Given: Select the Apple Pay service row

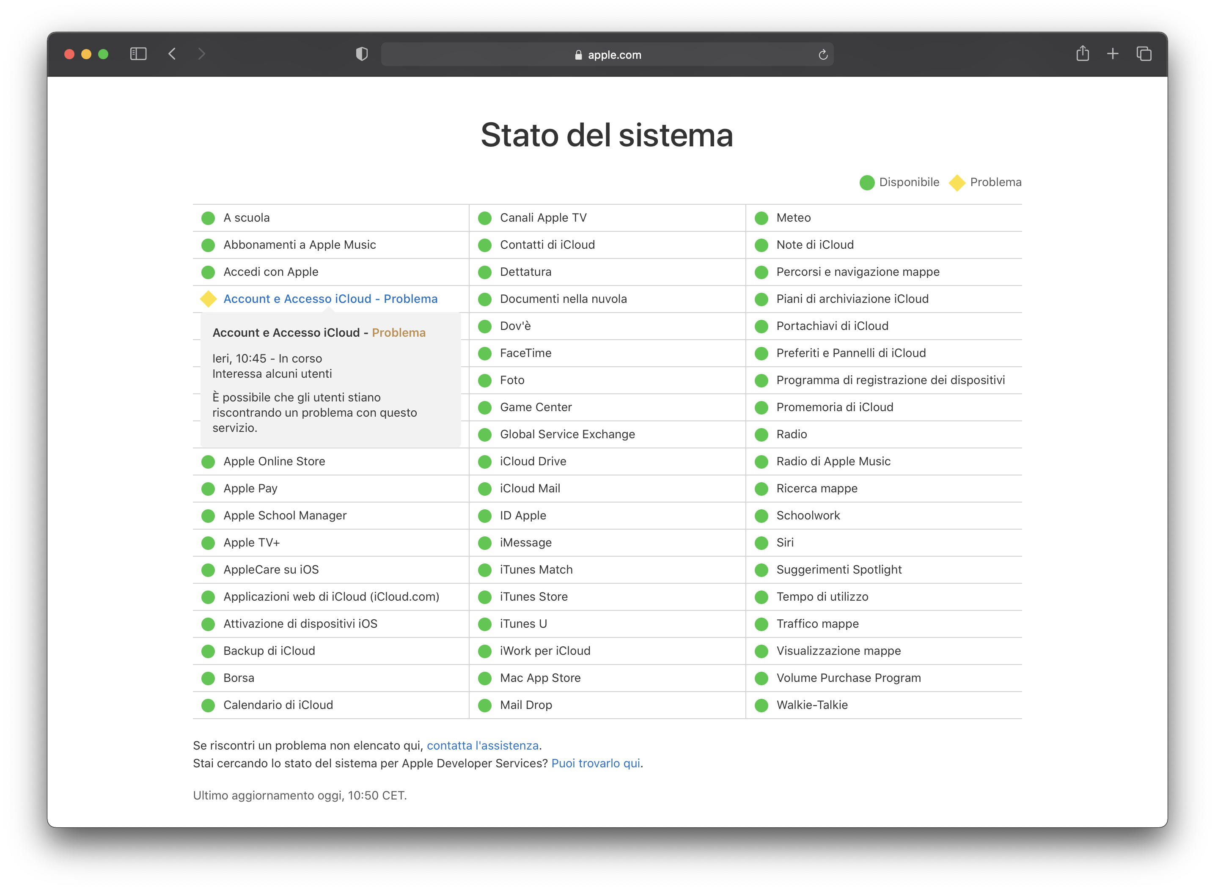Looking at the screenshot, I should click(x=250, y=489).
